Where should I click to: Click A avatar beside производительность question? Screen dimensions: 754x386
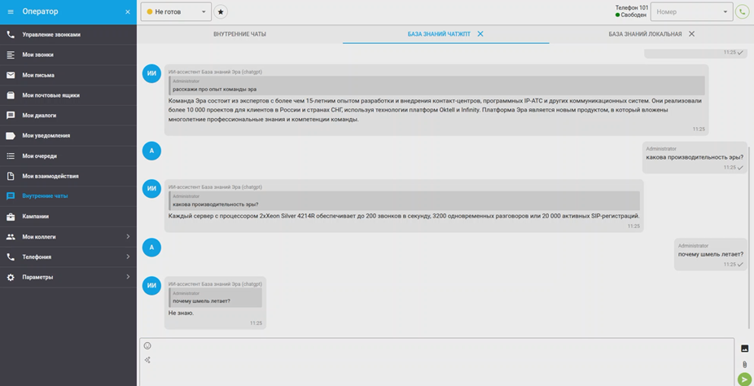[x=151, y=151]
